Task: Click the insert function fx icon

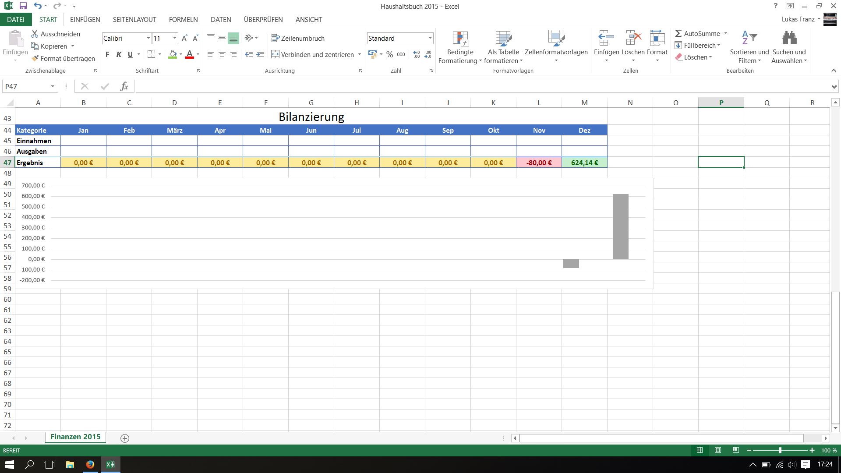Action: [124, 86]
